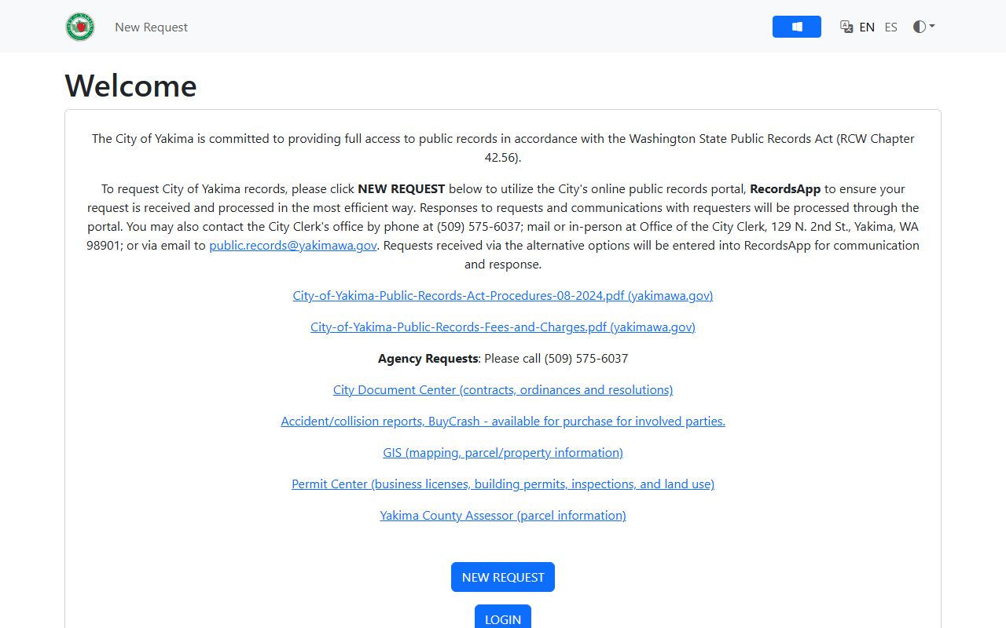The width and height of the screenshot is (1006, 628).
Task: Click the Welcome heading
Action: (130, 86)
